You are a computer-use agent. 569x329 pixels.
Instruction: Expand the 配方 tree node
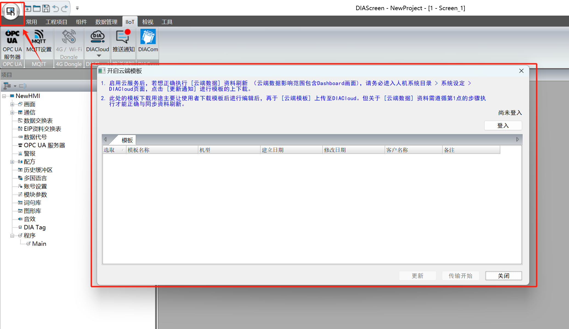coord(12,162)
